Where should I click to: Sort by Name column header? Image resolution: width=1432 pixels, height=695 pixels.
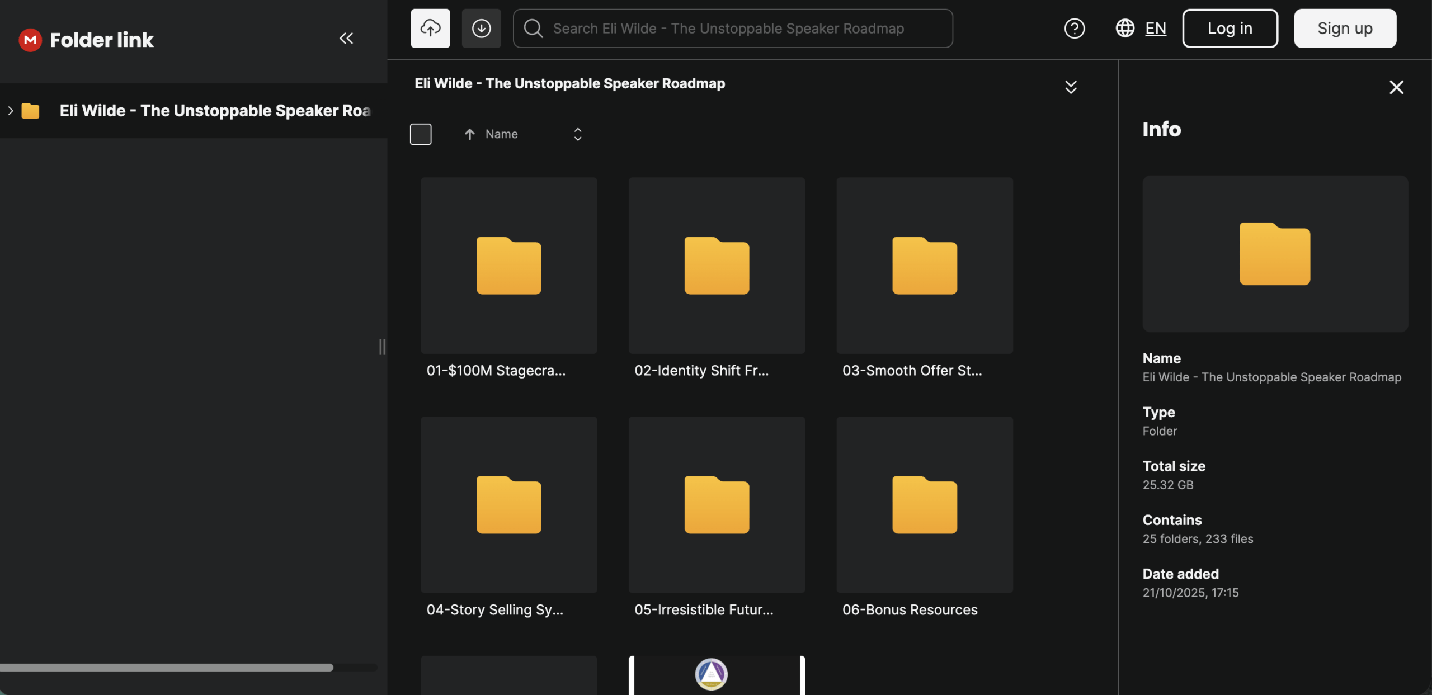pyautogui.click(x=501, y=134)
